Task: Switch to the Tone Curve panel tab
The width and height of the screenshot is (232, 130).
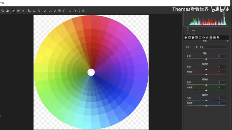Action: tap(189, 38)
